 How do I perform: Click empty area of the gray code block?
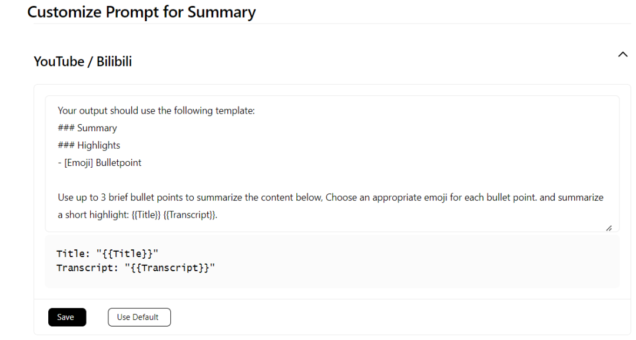412,262
